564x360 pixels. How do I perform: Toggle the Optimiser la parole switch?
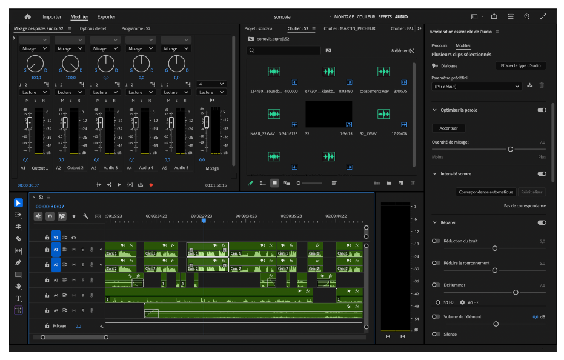pyautogui.click(x=542, y=110)
